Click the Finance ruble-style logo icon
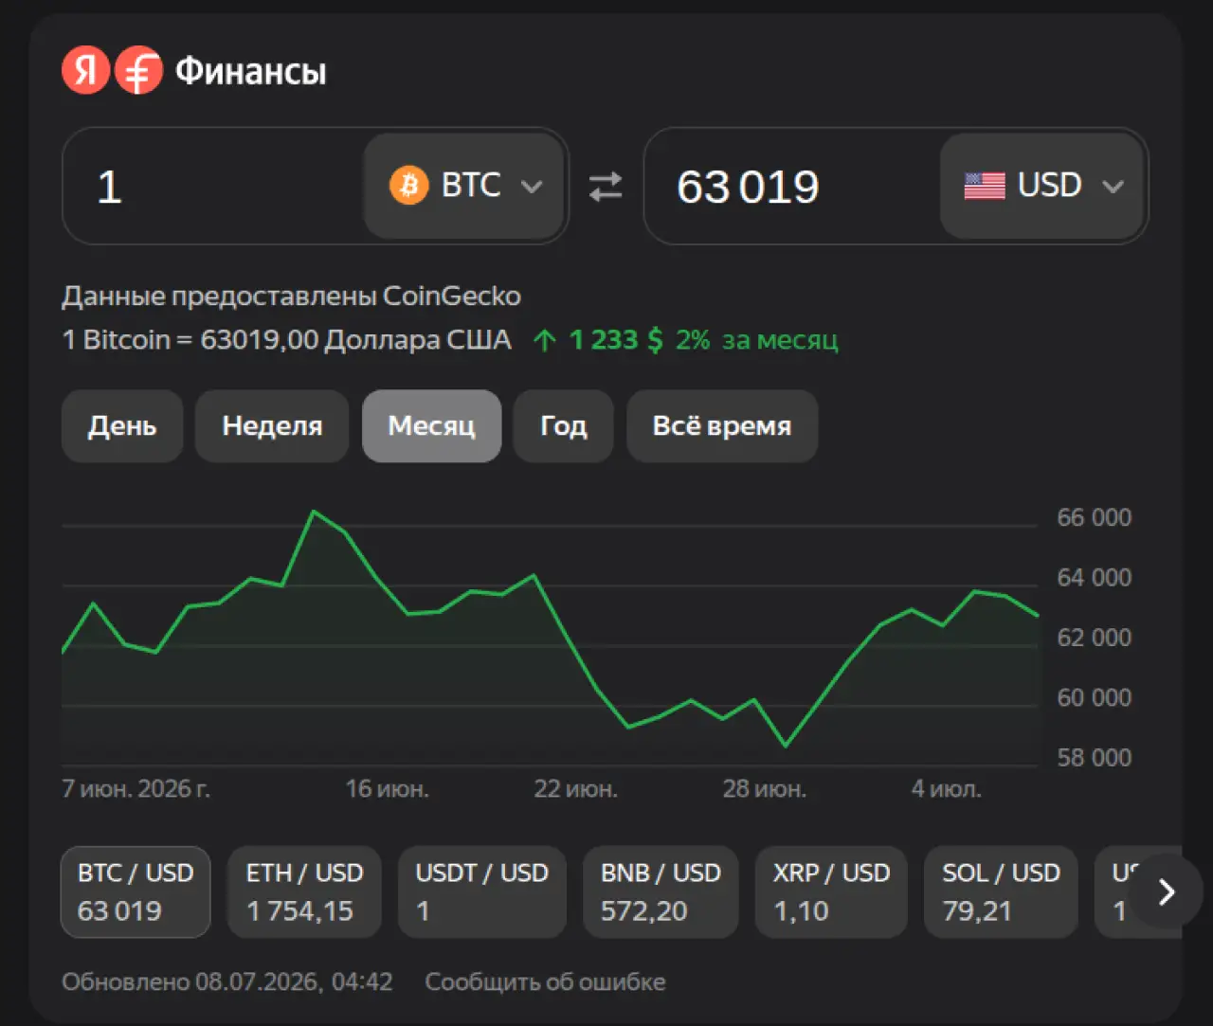The height and width of the screenshot is (1026, 1213). pyautogui.click(x=139, y=70)
